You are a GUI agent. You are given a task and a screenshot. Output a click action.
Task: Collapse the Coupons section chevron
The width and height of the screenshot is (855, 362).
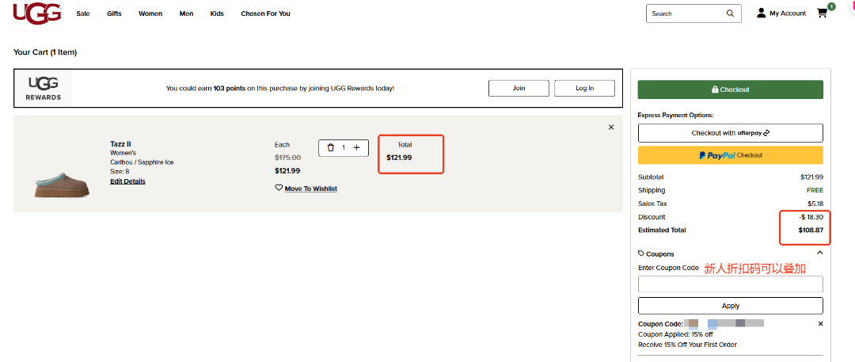click(819, 253)
